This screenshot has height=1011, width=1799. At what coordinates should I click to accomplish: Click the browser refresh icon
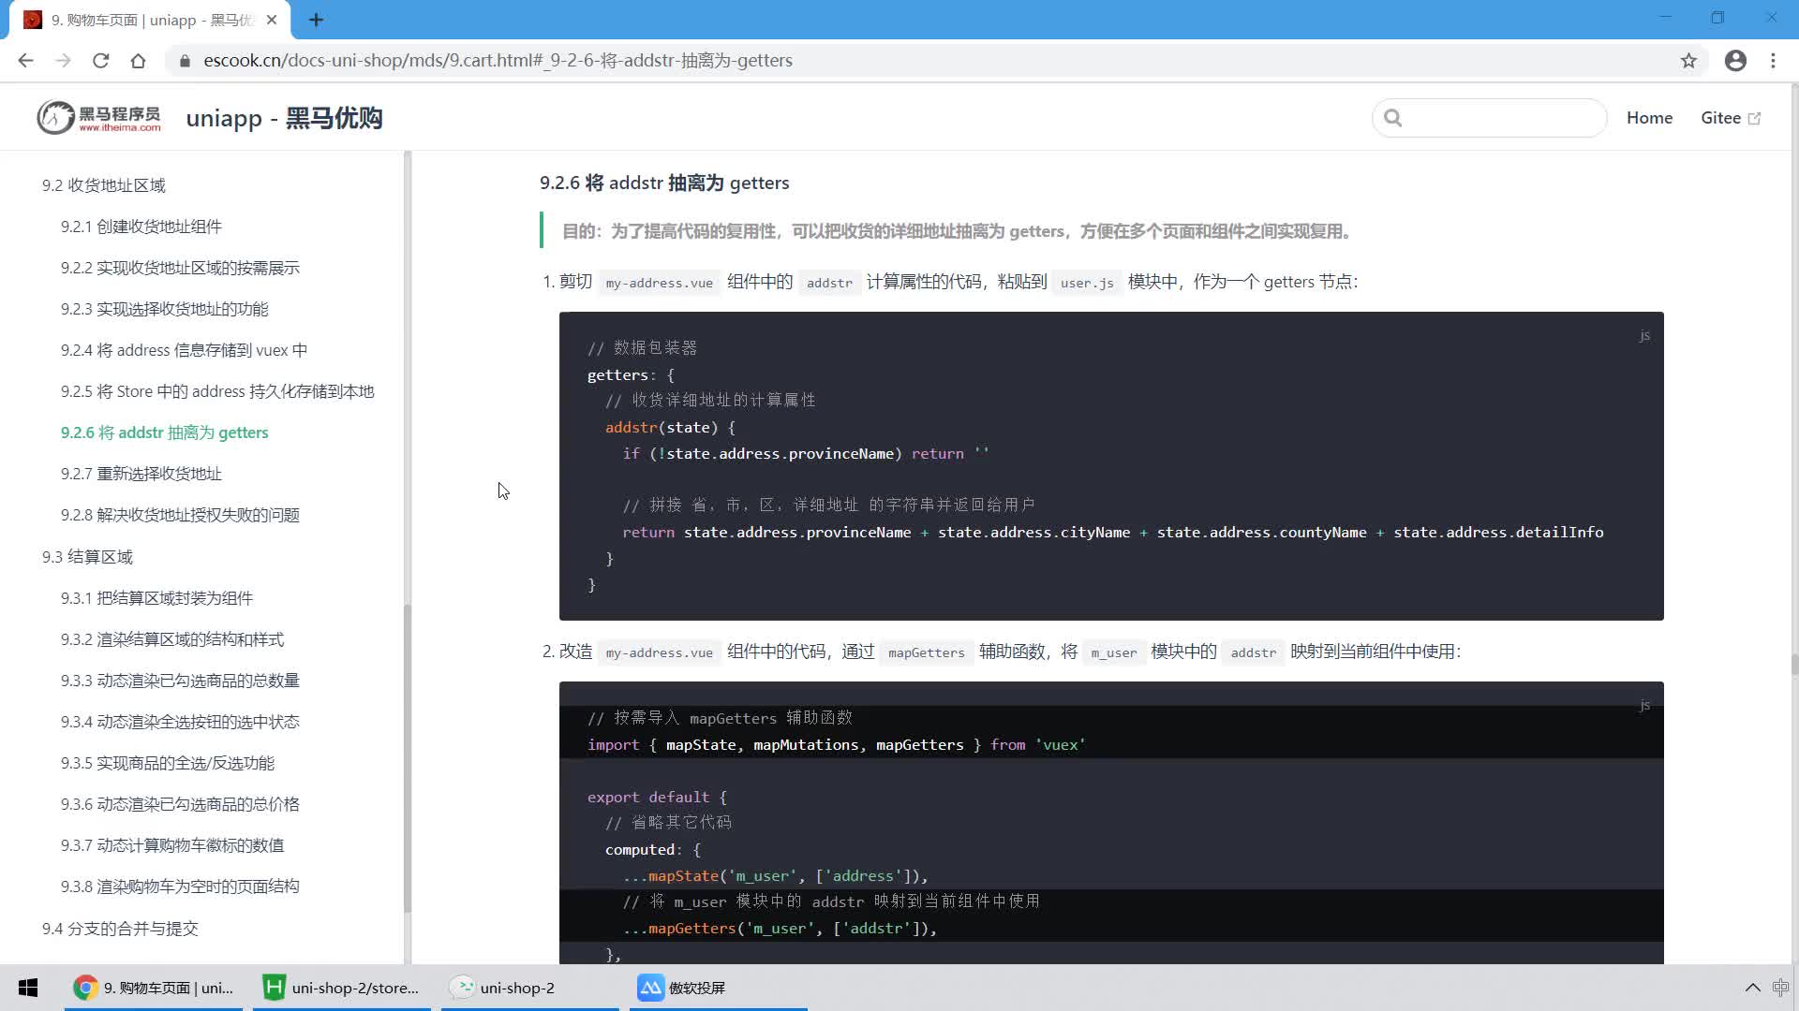(101, 61)
